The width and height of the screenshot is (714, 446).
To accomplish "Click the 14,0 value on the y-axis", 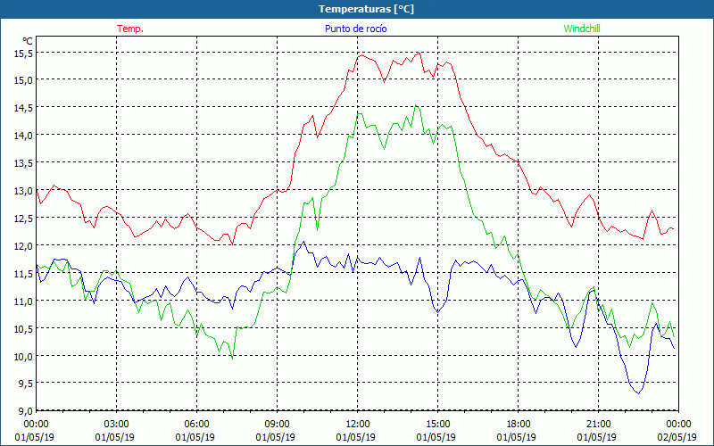I will pyautogui.click(x=24, y=136).
